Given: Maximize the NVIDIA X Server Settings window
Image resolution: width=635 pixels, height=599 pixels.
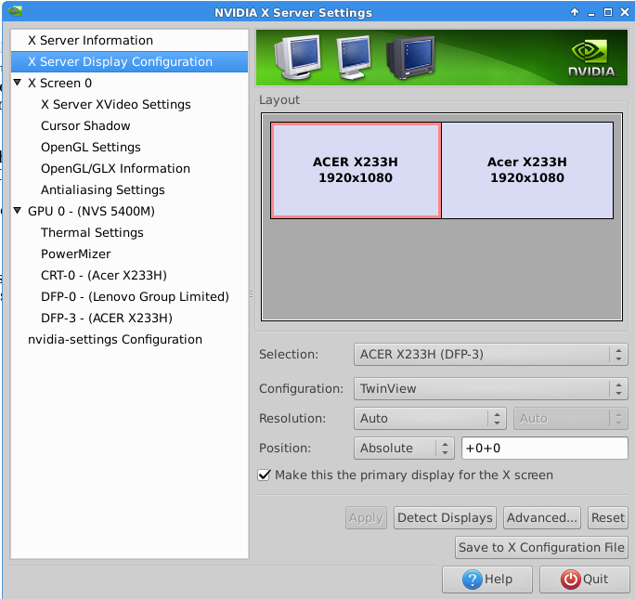Looking at the screenshot, I should click(608, 12).
